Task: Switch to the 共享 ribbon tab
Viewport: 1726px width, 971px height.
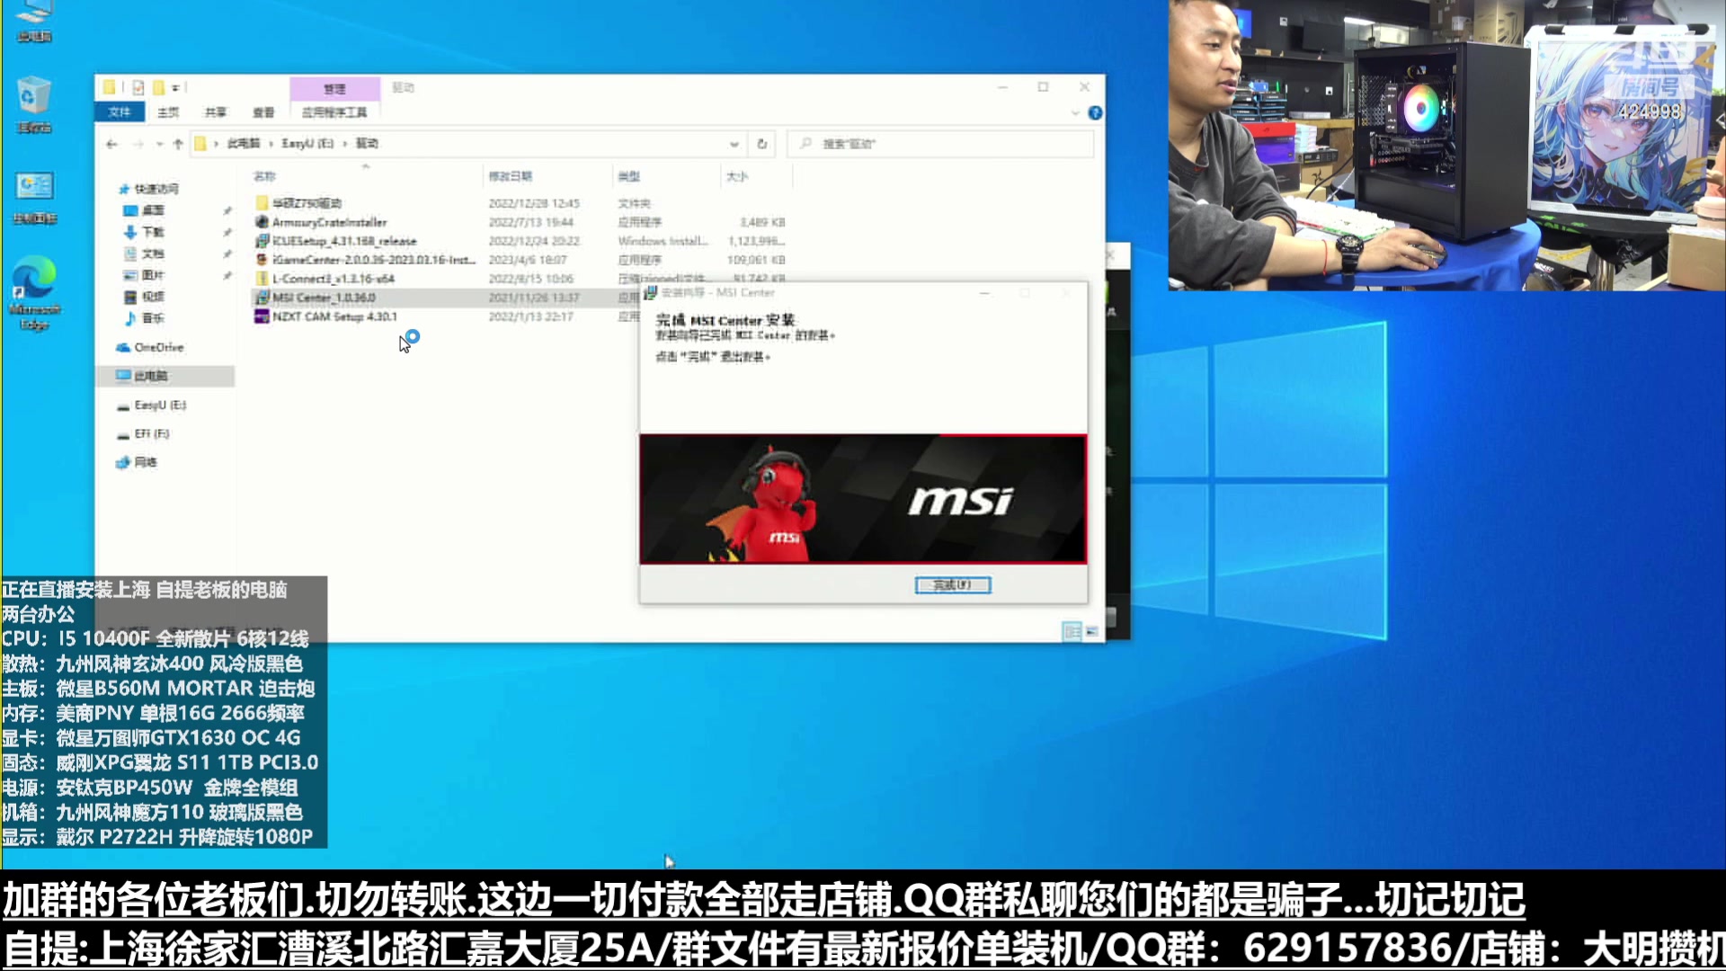Action: point(216,112)
